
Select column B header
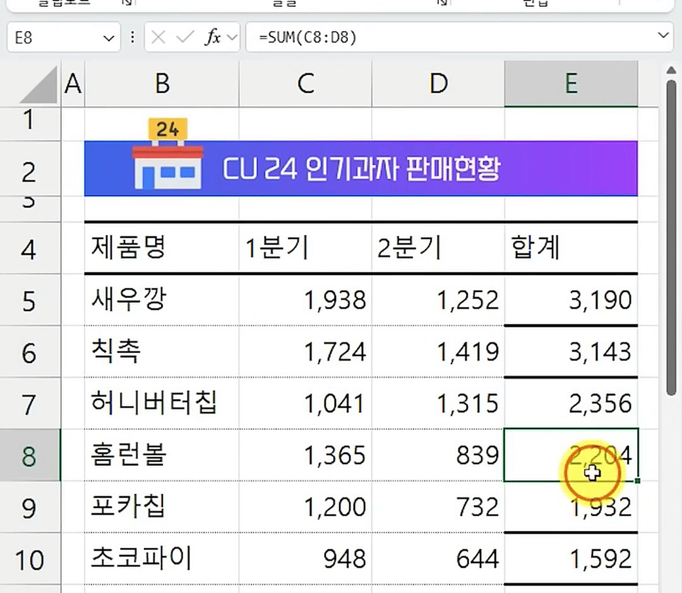click(162, 83)
